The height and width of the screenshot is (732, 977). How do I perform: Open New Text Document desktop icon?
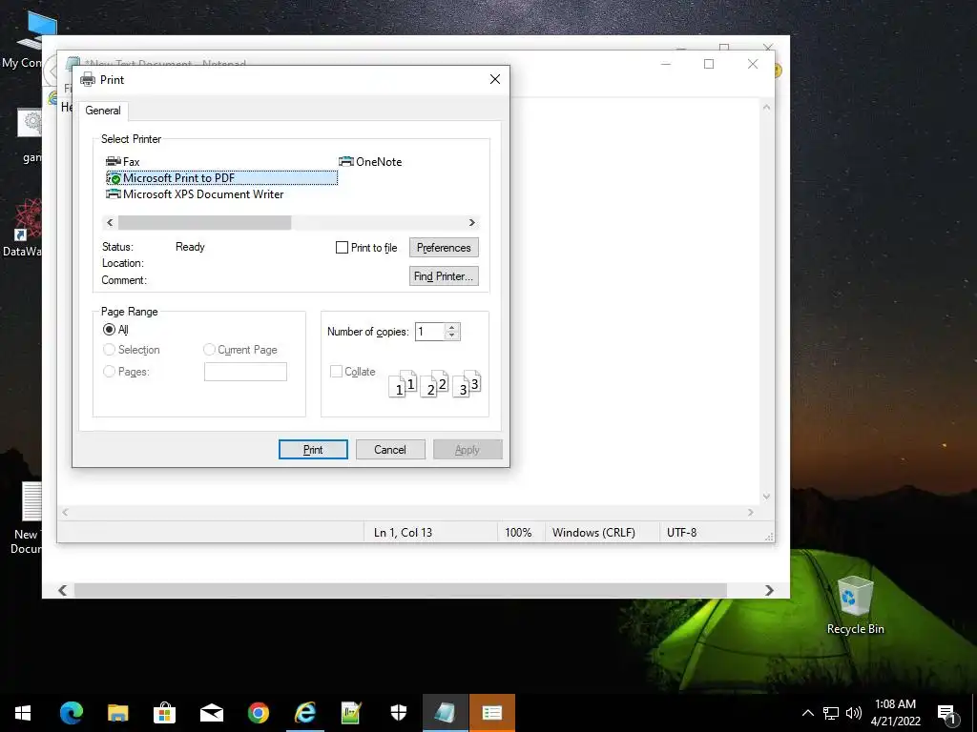(26, 518)
